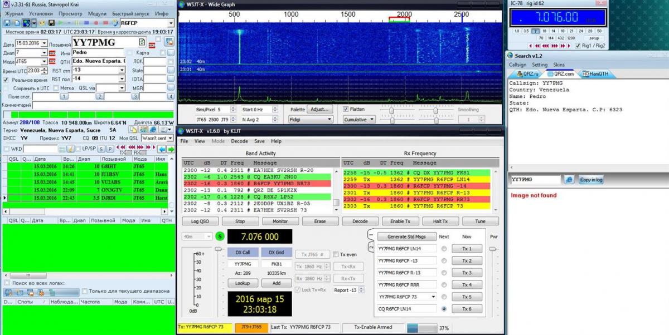
Task: Click the green right arrow navigation icon
Action: 171,149
